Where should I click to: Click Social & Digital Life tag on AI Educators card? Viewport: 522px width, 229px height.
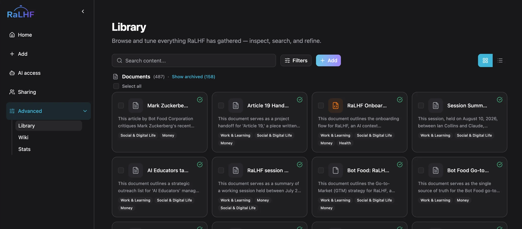(174, 200)
